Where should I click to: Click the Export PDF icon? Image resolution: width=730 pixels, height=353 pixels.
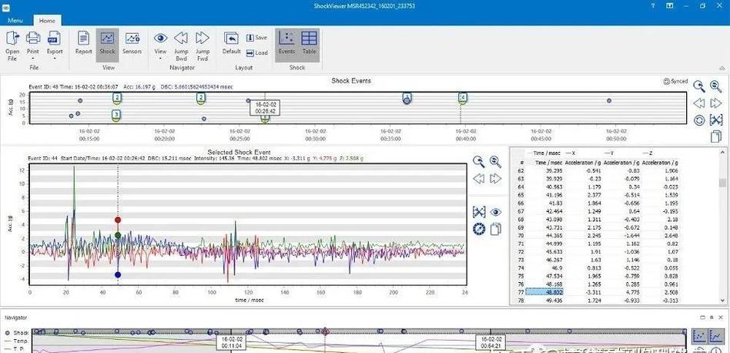[x=55, y=39]
